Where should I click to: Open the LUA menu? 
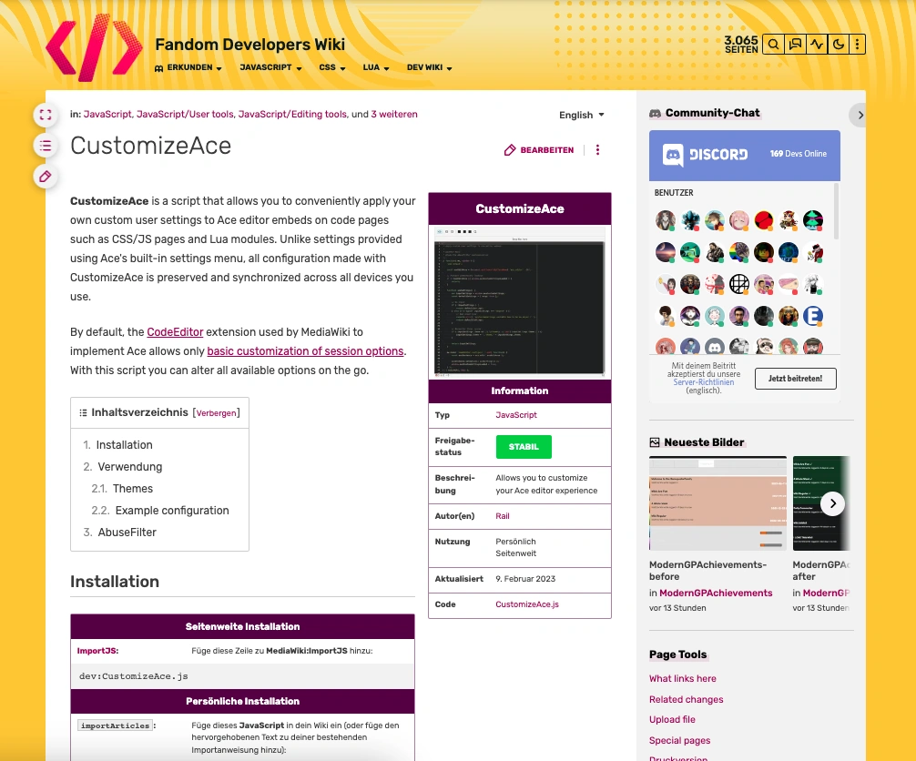pyautogui.click(x=376, y=67)
